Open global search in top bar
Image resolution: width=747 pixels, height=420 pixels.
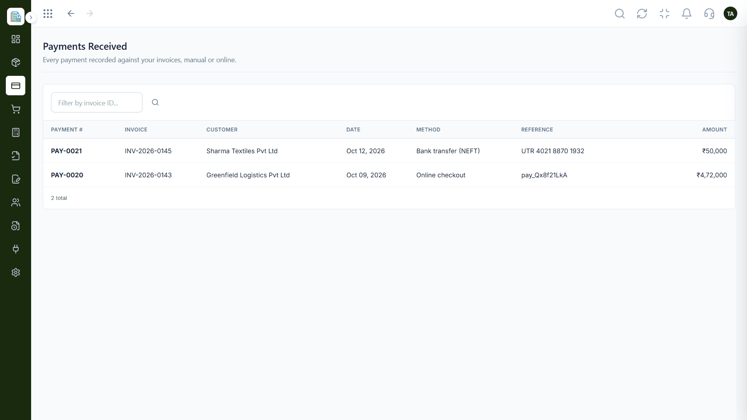(x=620, y=14)
